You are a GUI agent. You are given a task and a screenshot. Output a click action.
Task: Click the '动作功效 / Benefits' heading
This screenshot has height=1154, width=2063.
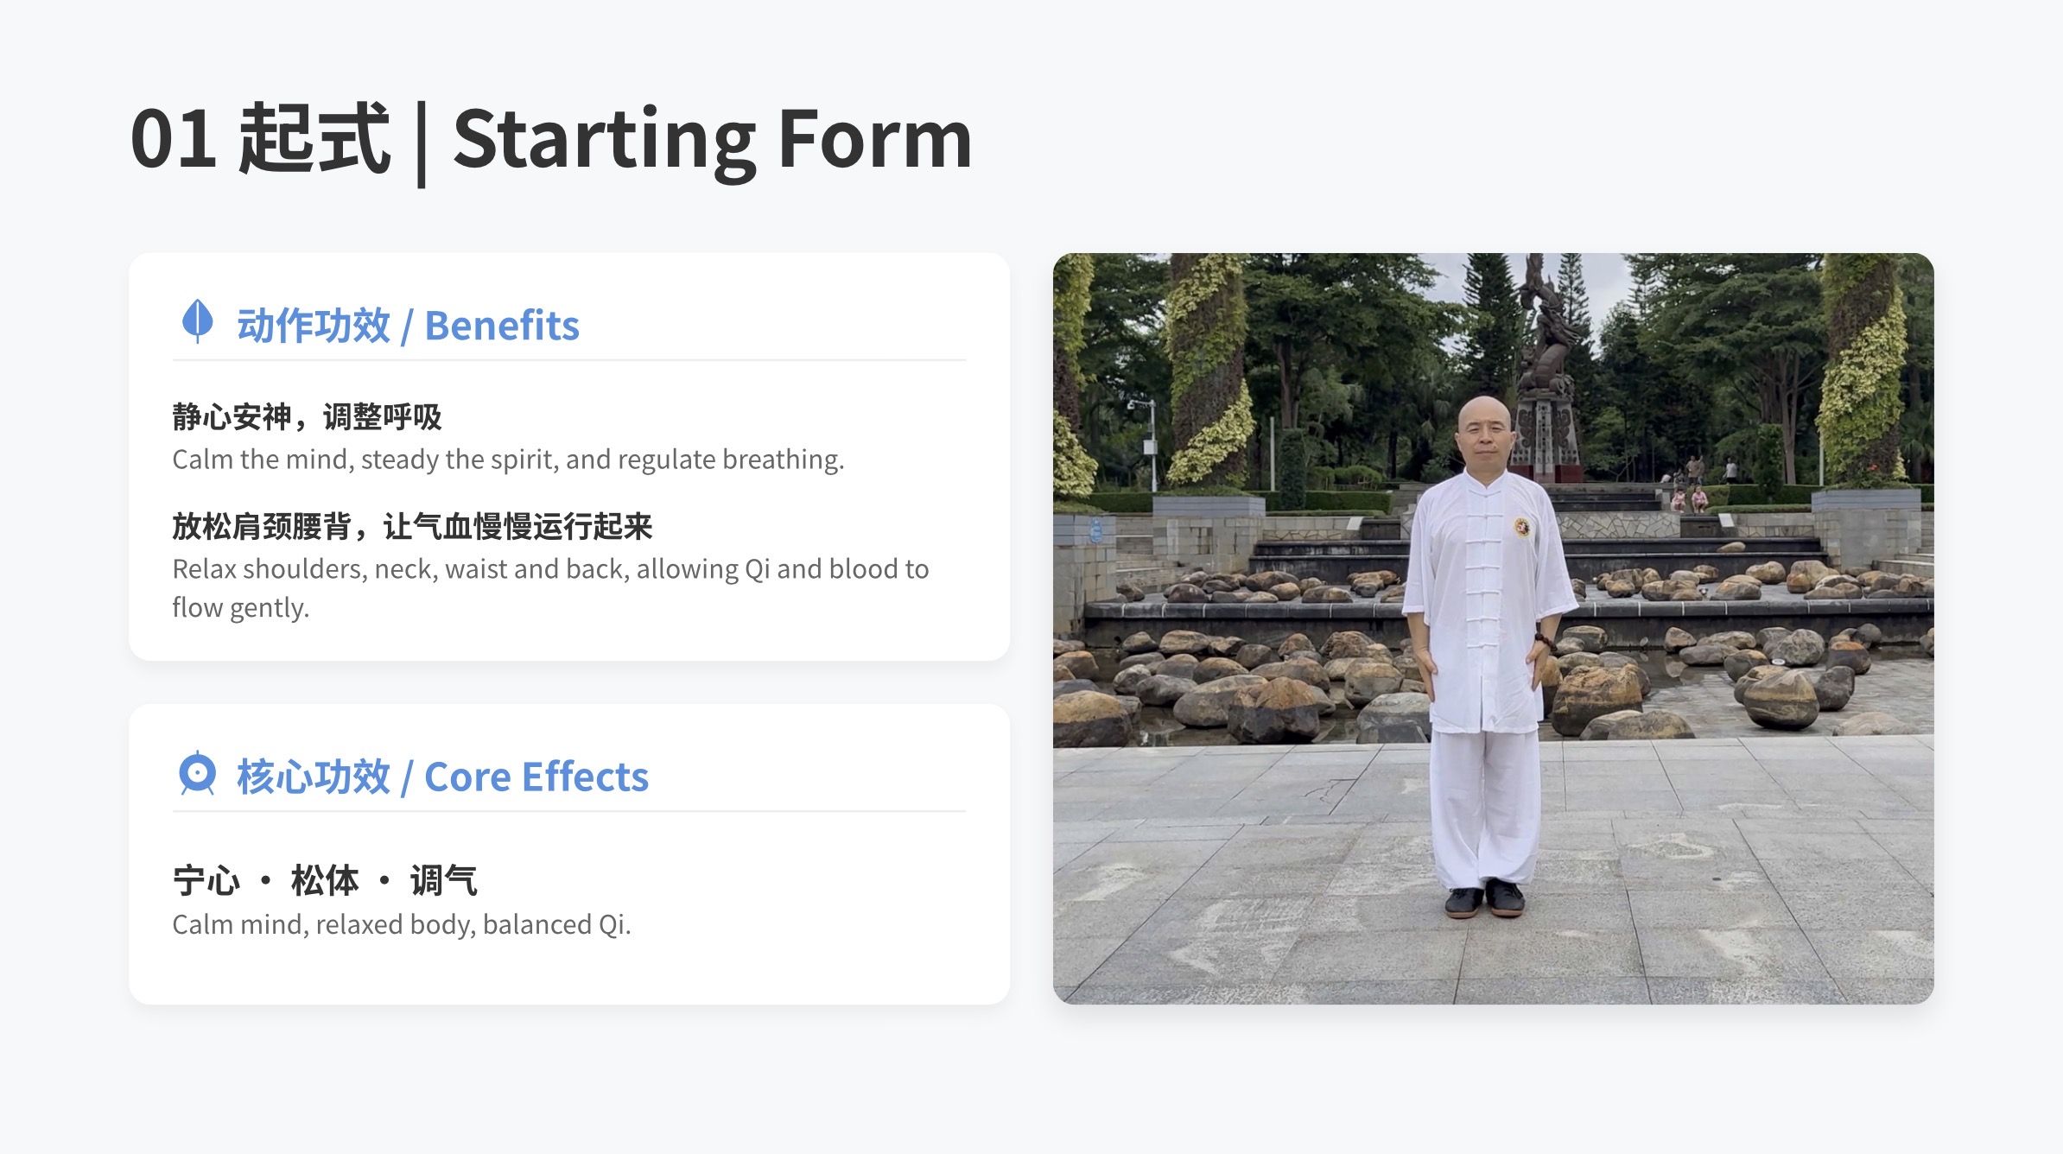[x=408, y=326]
